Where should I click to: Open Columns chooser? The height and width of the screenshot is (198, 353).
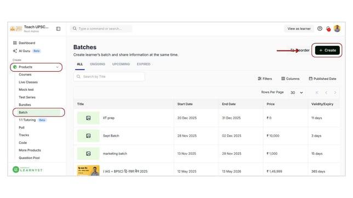coord(291,79)
